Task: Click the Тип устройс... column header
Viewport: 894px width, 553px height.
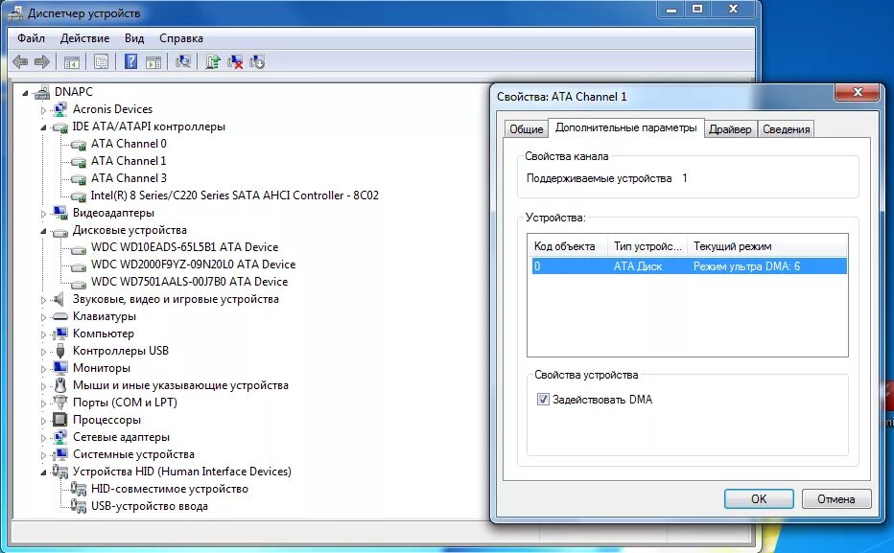Action: tap(647, 246)
